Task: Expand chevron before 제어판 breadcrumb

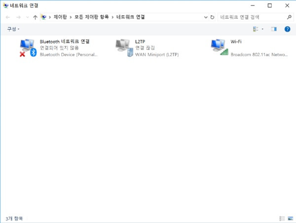Action: pos(50,17)
